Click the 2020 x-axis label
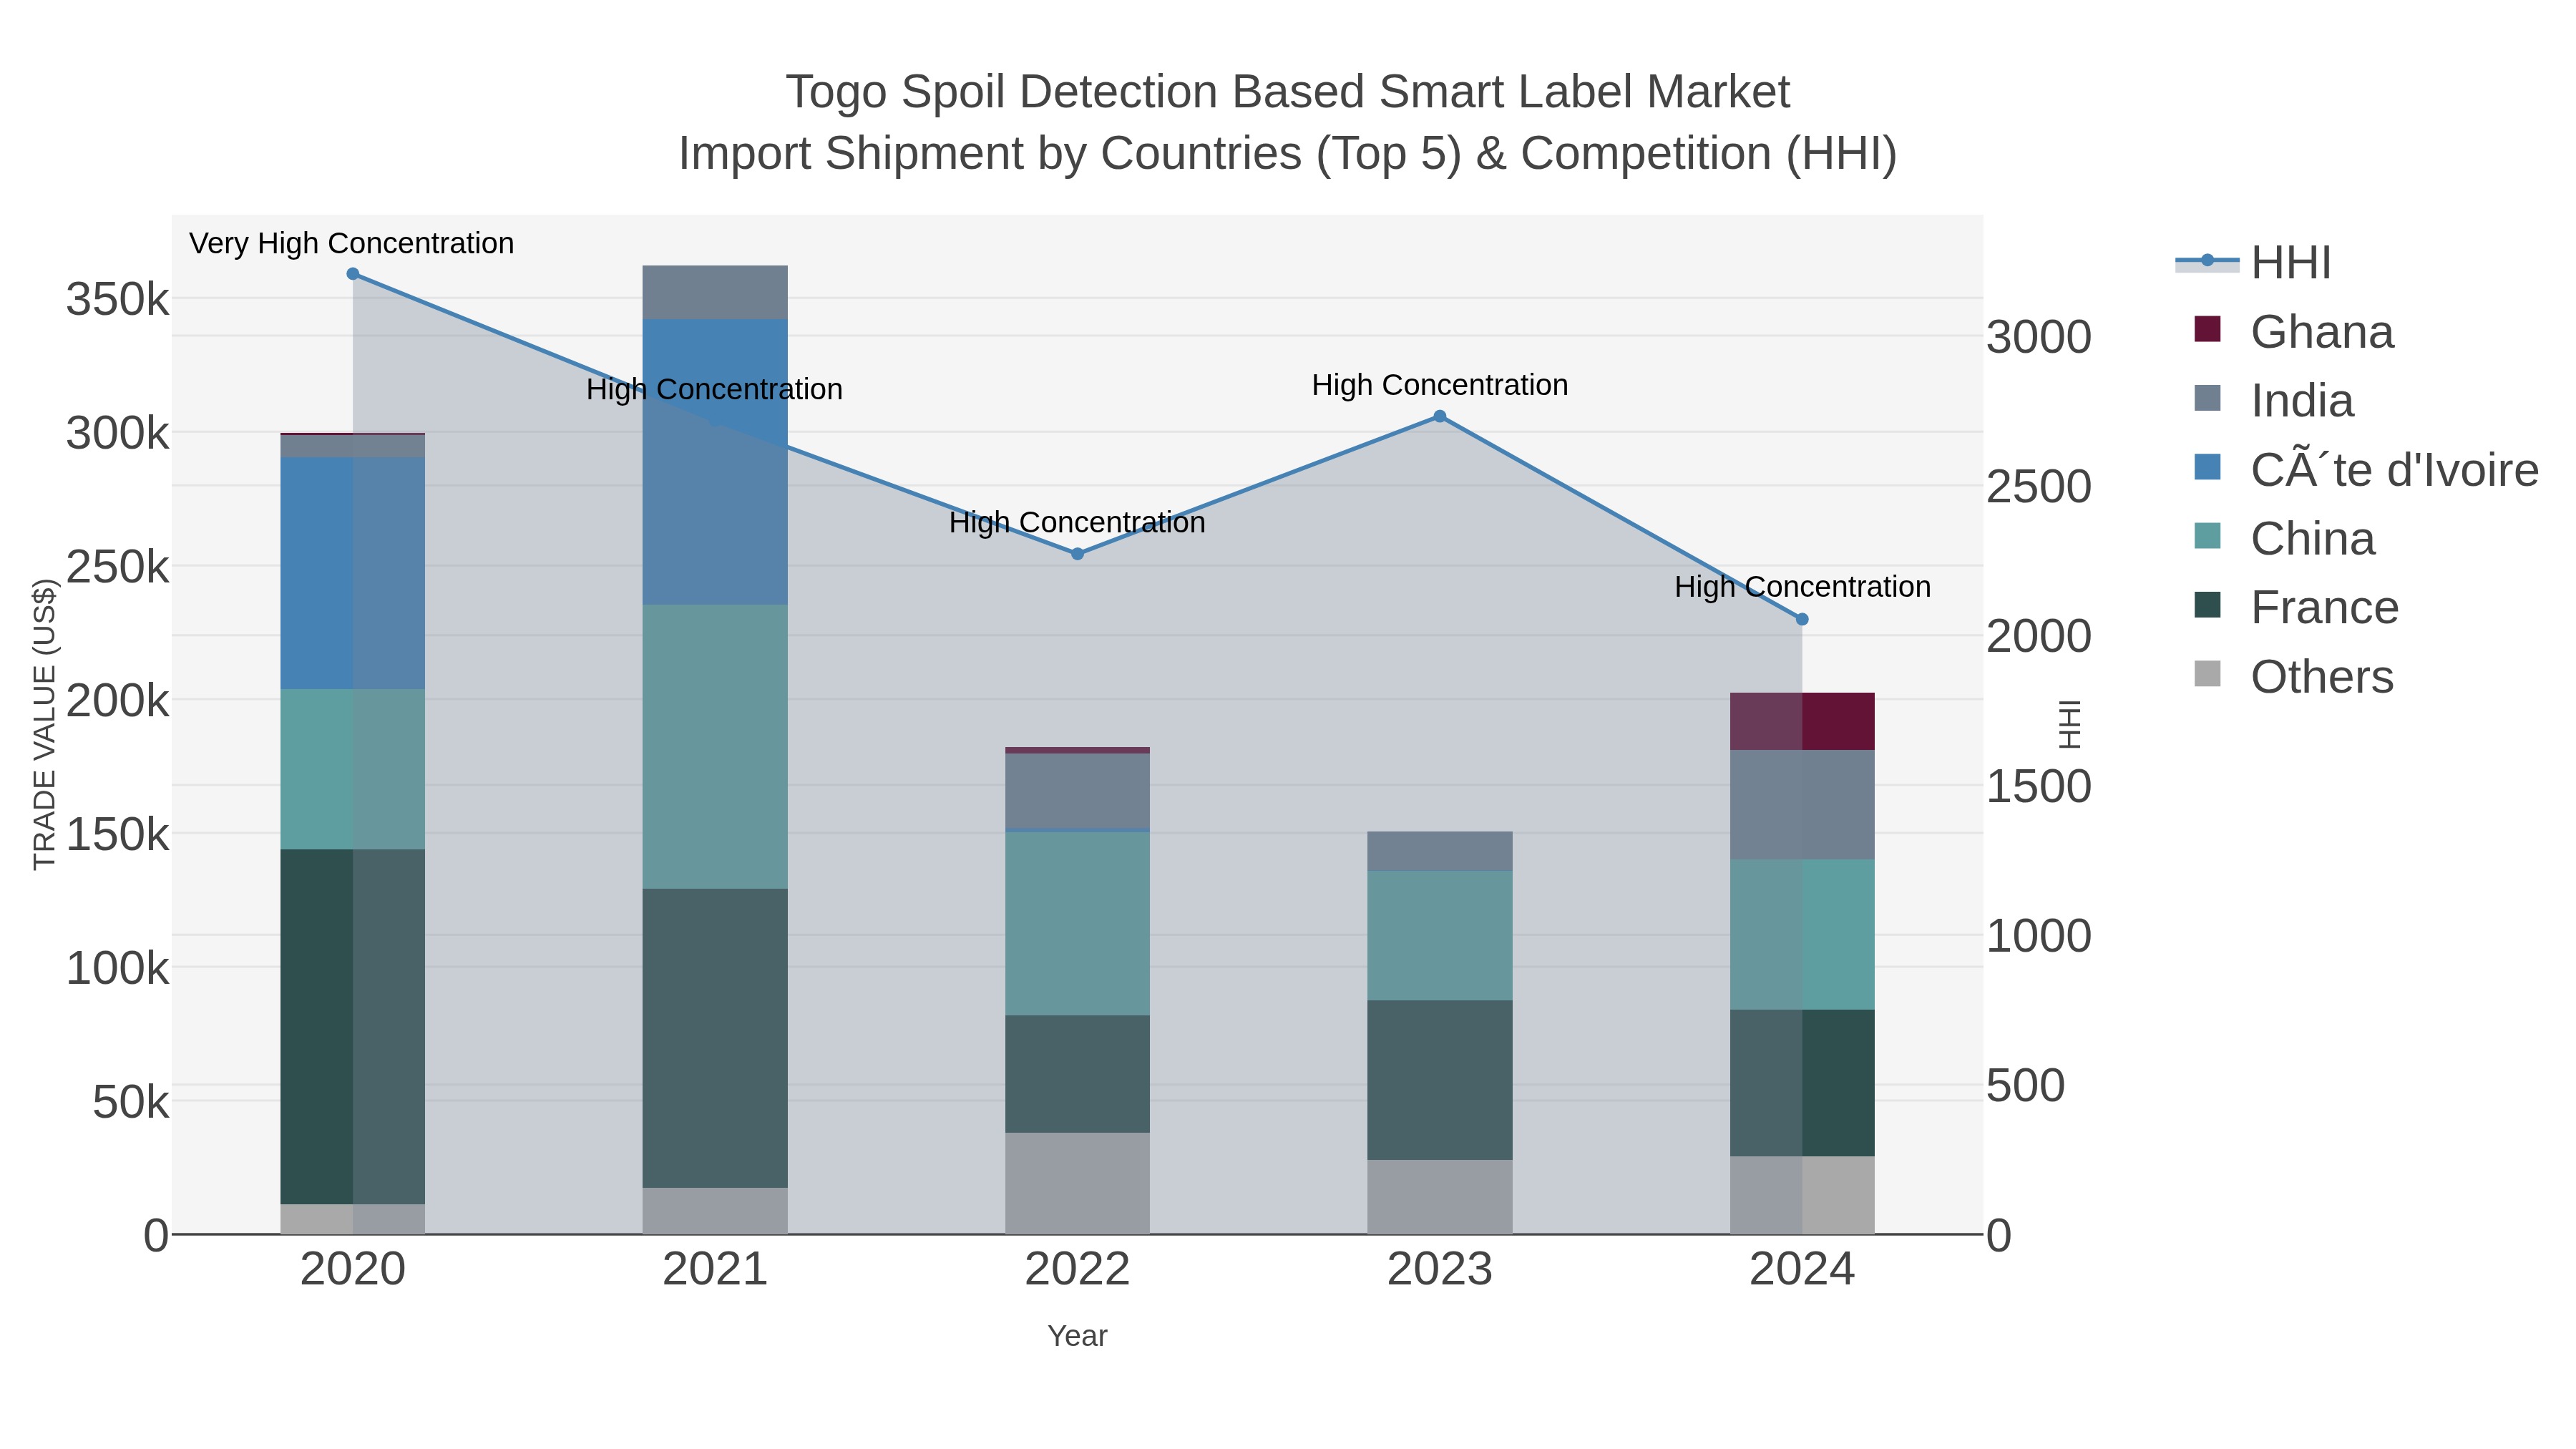Viewport: 2576px width, 1449px height. 352,1270
